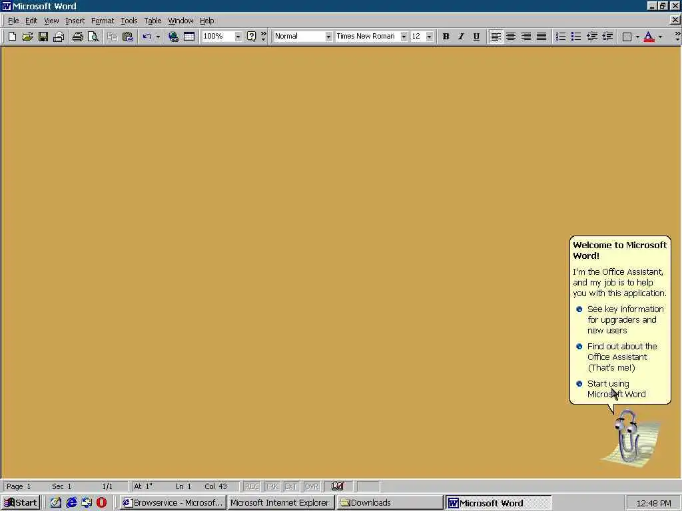
Task: Toggle italic formatting
Action: click(x=461, y=37)
